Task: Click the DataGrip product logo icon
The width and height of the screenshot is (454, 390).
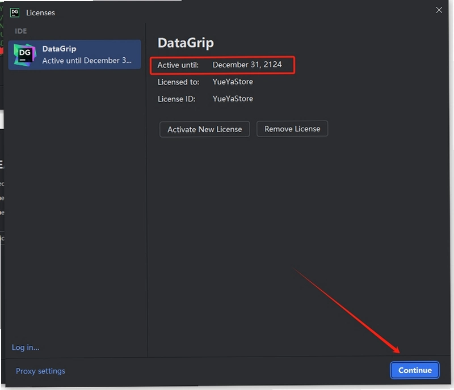Action: point(25,54)
